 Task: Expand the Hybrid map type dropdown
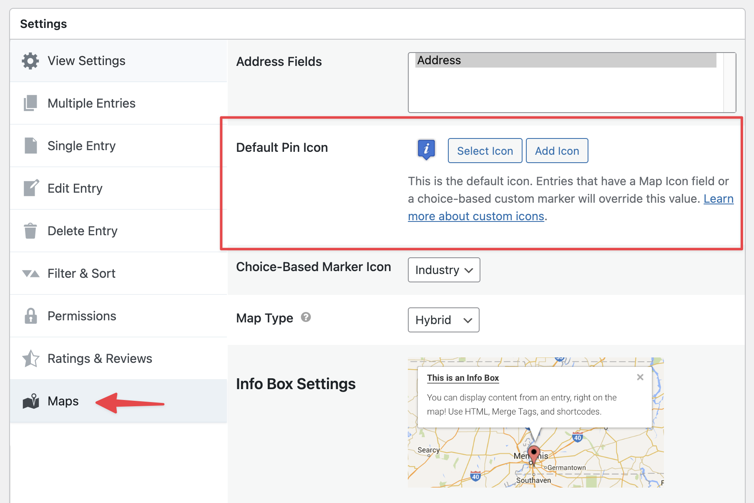click(443, 320)
